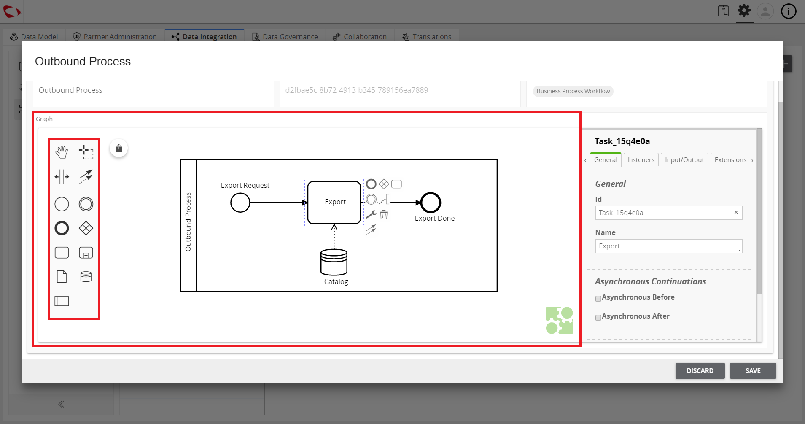Select the Catalog data store shape
The height and width of the screenshot is (424, 805).
(x=334, y=262)
